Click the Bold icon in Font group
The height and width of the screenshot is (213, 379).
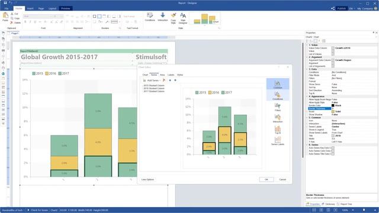tap(25, 22)
